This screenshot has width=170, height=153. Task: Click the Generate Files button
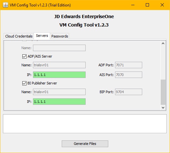pyautogui.click(x=85, y=144)
